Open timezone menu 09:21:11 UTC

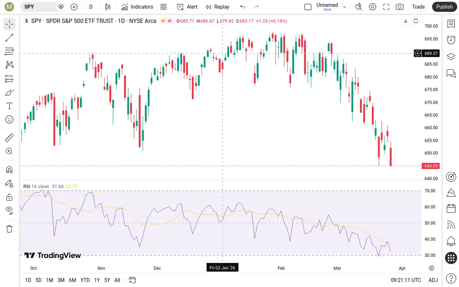[406, 280]
